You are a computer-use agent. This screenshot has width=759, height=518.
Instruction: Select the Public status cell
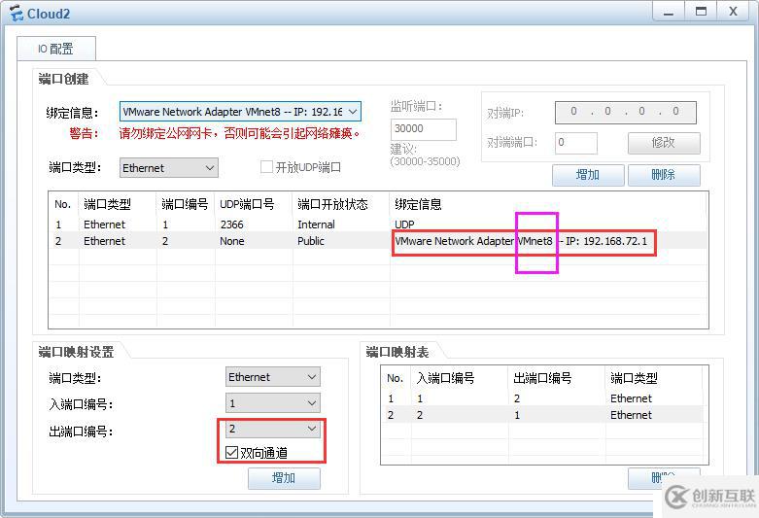311,241
